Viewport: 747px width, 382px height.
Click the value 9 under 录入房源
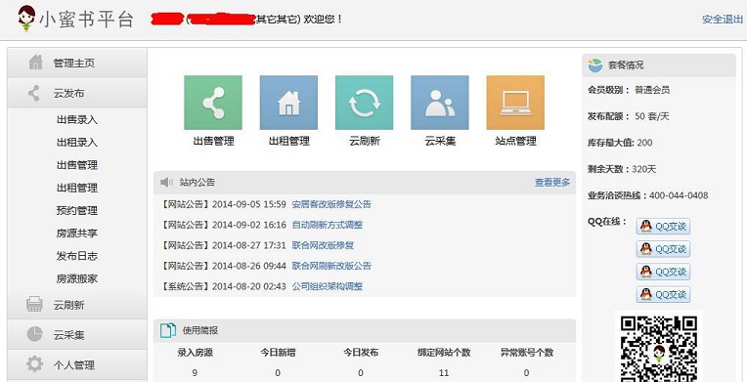[x=195, y=372]
